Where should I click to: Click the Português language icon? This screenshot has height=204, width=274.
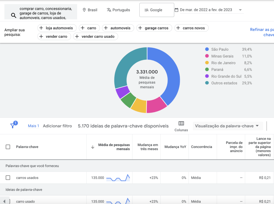coord(109,10)
